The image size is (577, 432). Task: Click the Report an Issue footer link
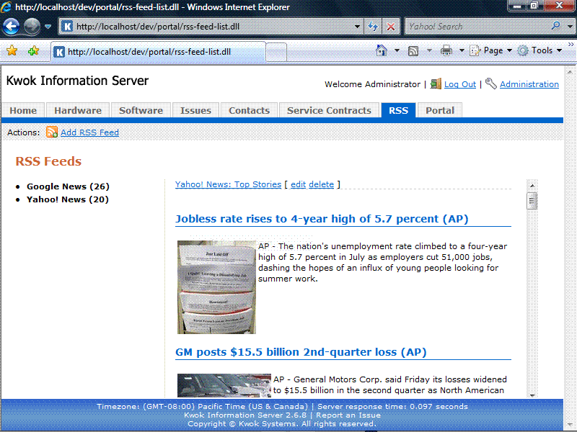(348, 415)
